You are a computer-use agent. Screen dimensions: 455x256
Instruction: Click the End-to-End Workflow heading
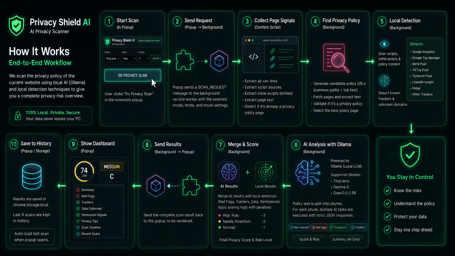pyautogui.click(x=40, y=63)
